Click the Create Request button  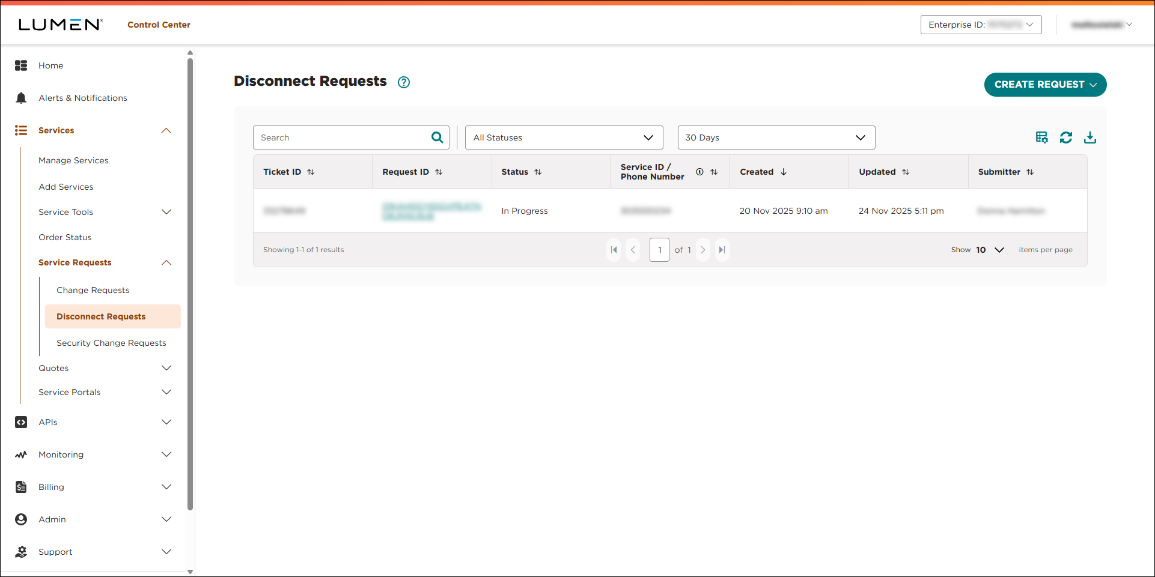point(1044,85)
